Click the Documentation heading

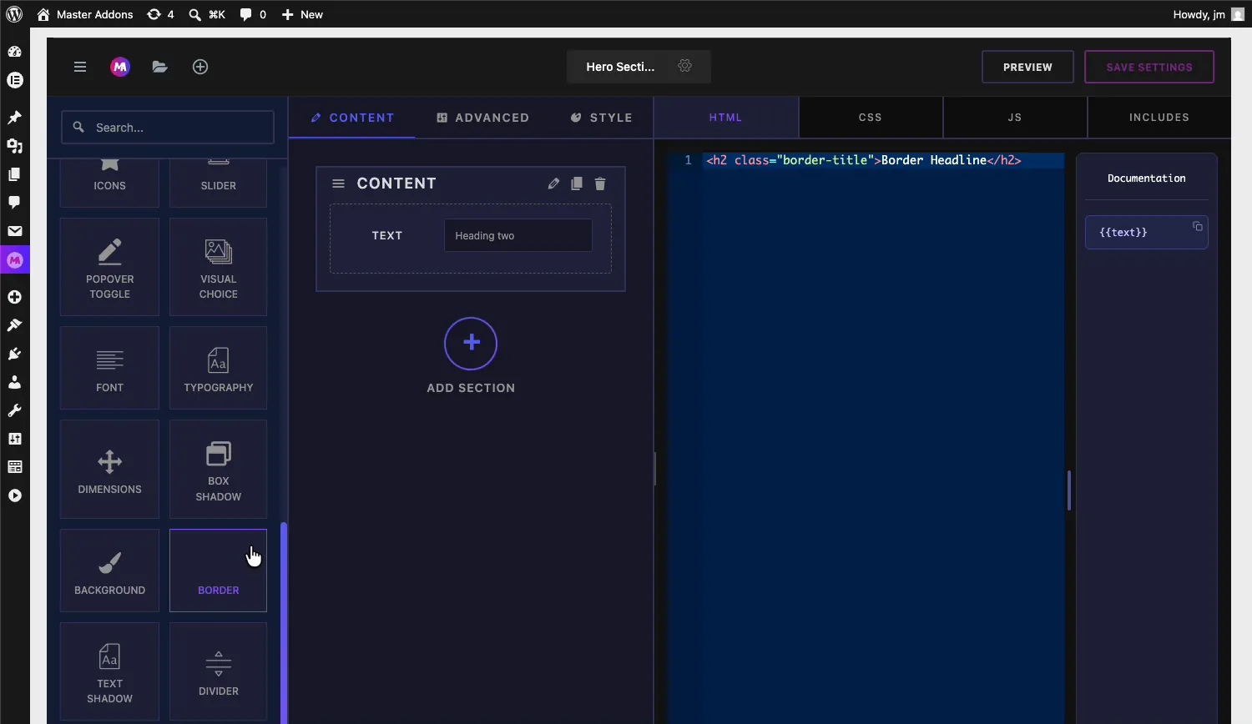point(1147,178)
